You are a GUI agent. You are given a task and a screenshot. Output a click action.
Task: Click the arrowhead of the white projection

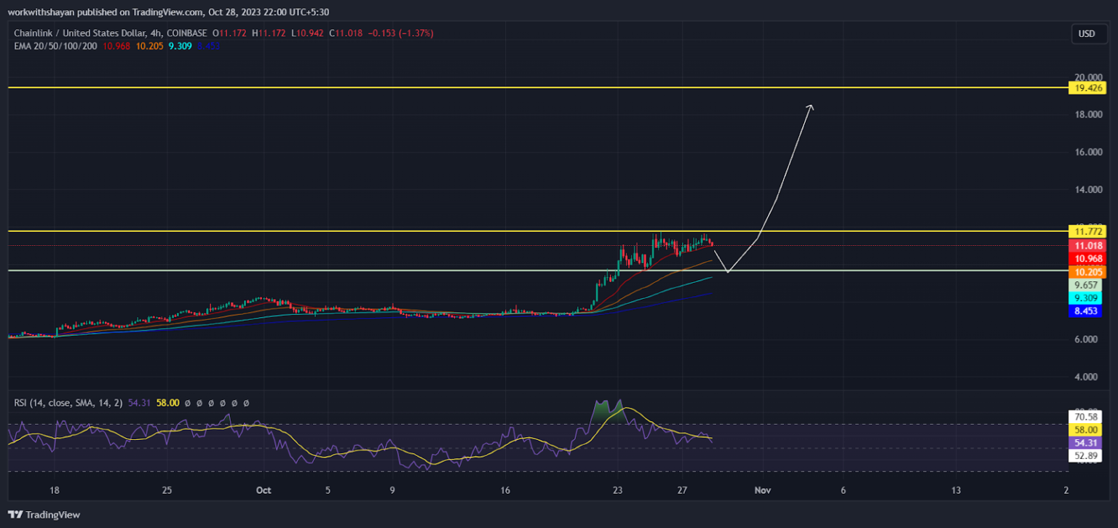coord(811,107)
